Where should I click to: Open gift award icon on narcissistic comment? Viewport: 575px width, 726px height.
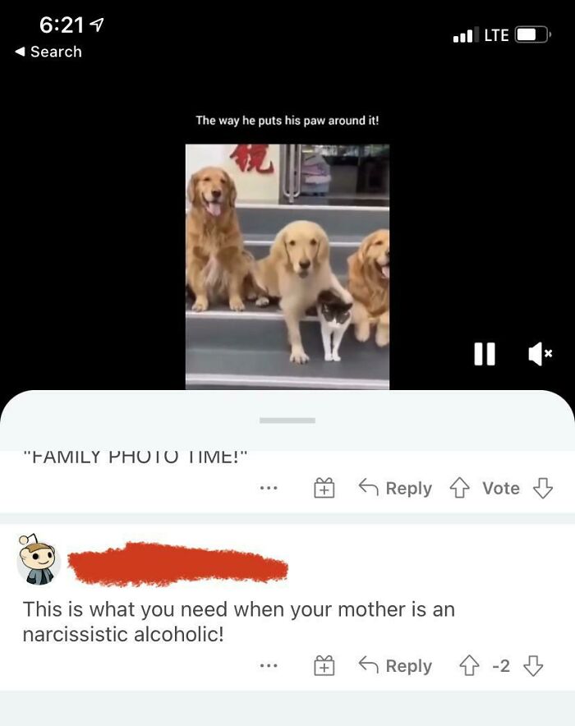(x=324, y=666)
